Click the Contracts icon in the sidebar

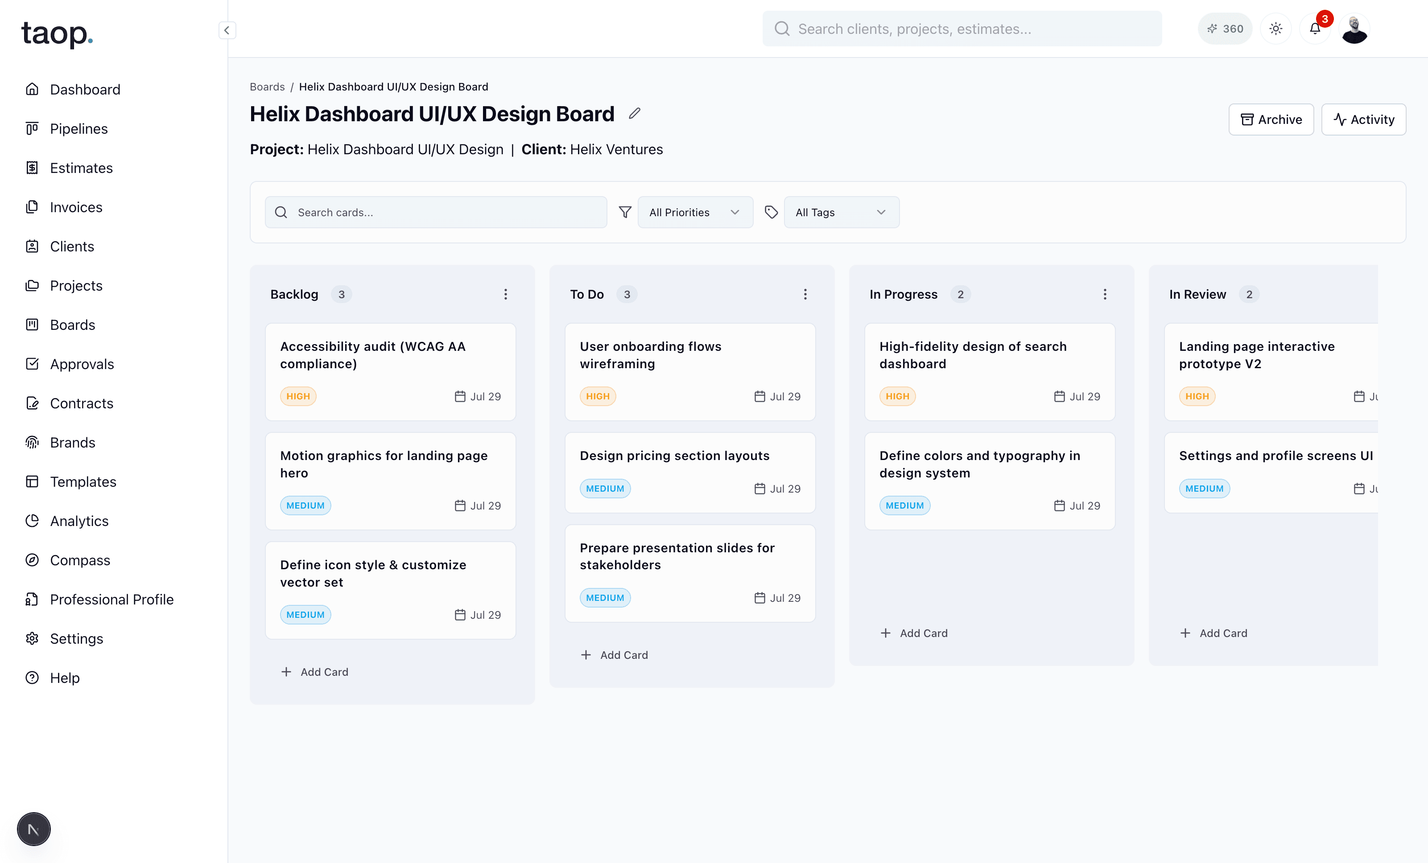click(x=32, y=403)
